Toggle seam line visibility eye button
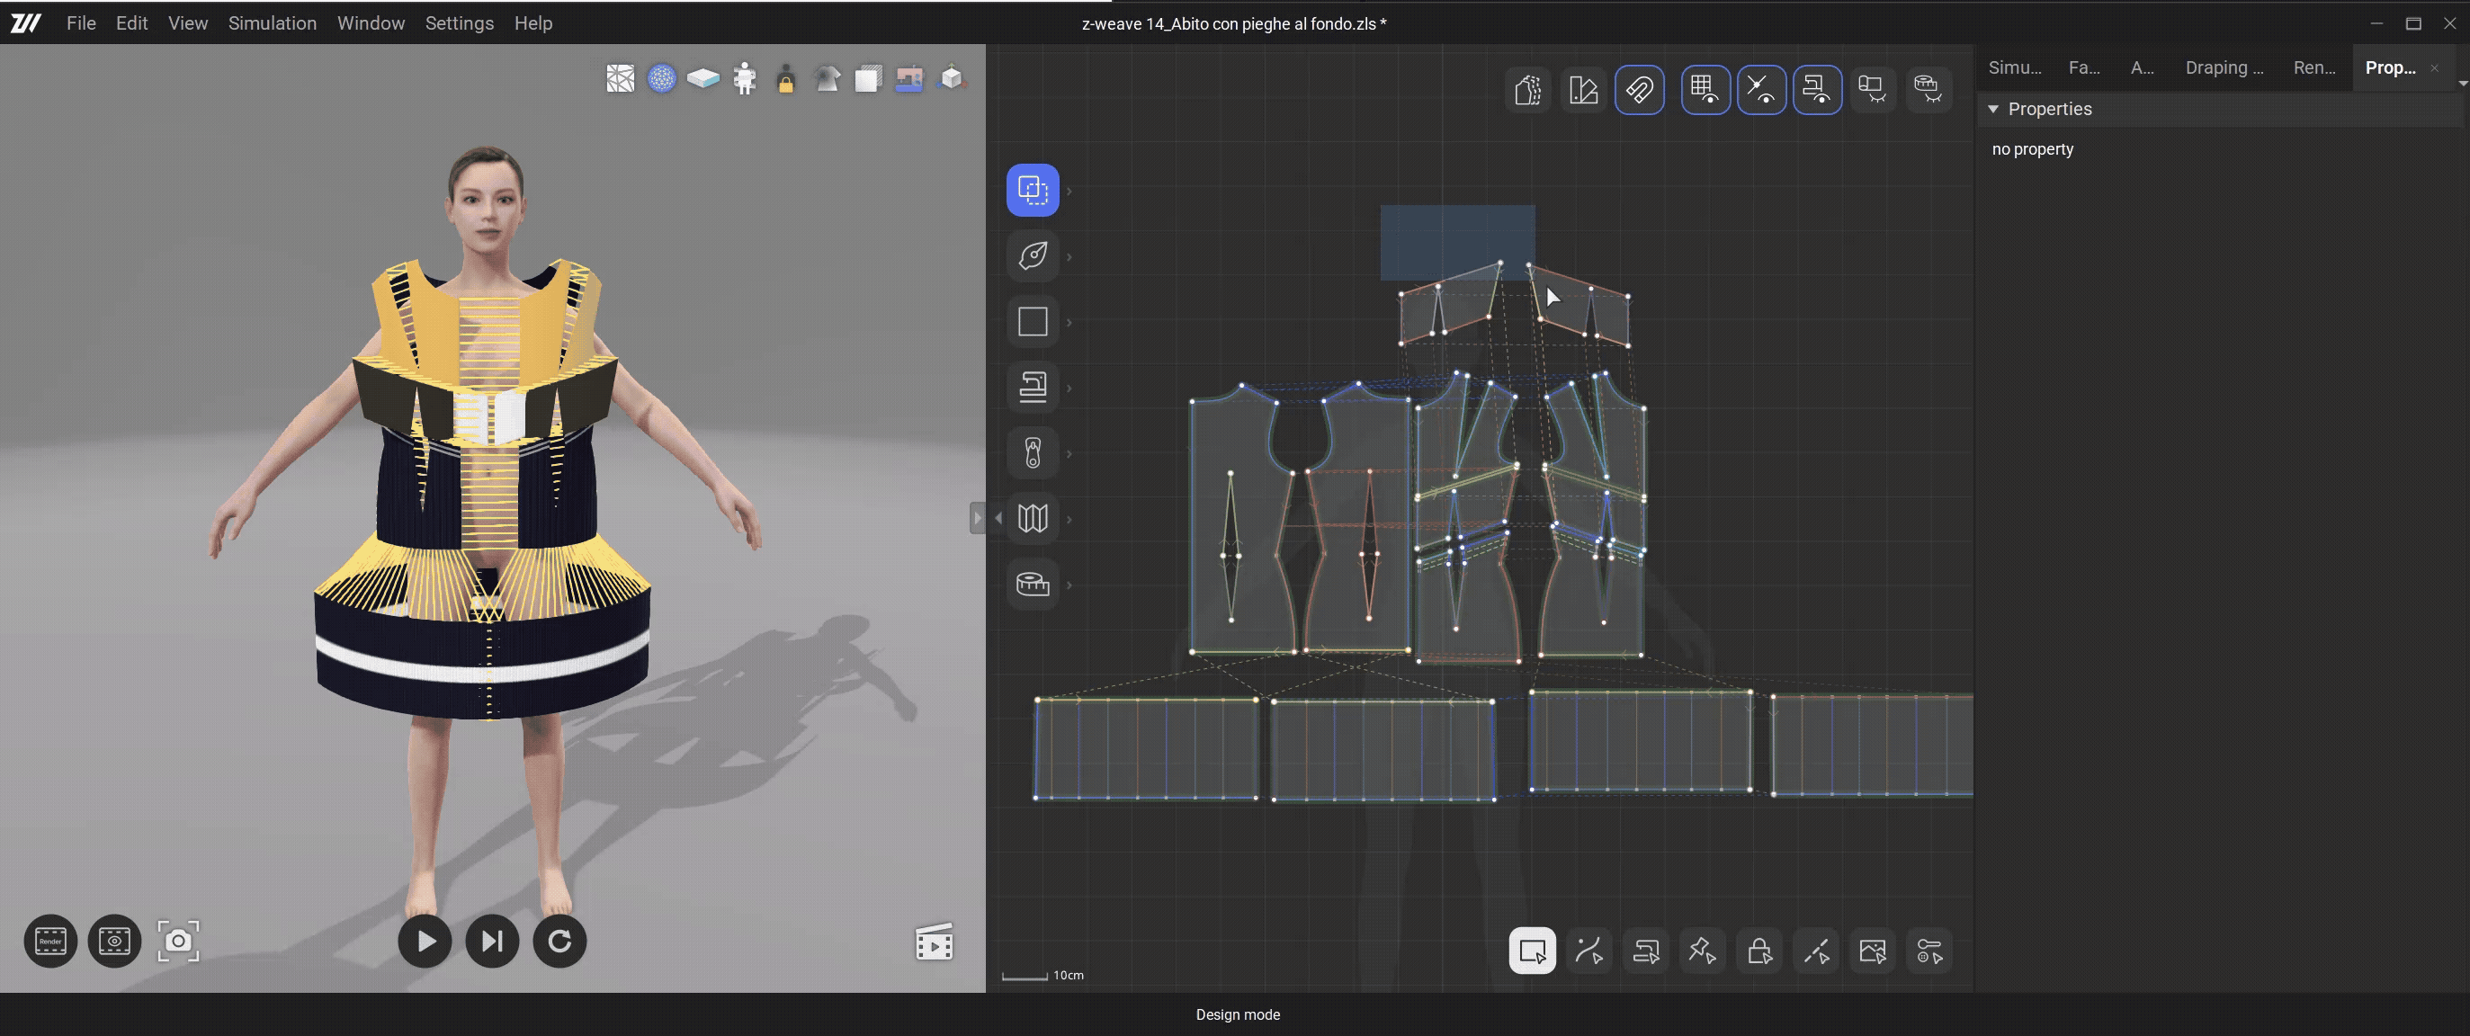2470x1036 pixels. (1760, 90)
